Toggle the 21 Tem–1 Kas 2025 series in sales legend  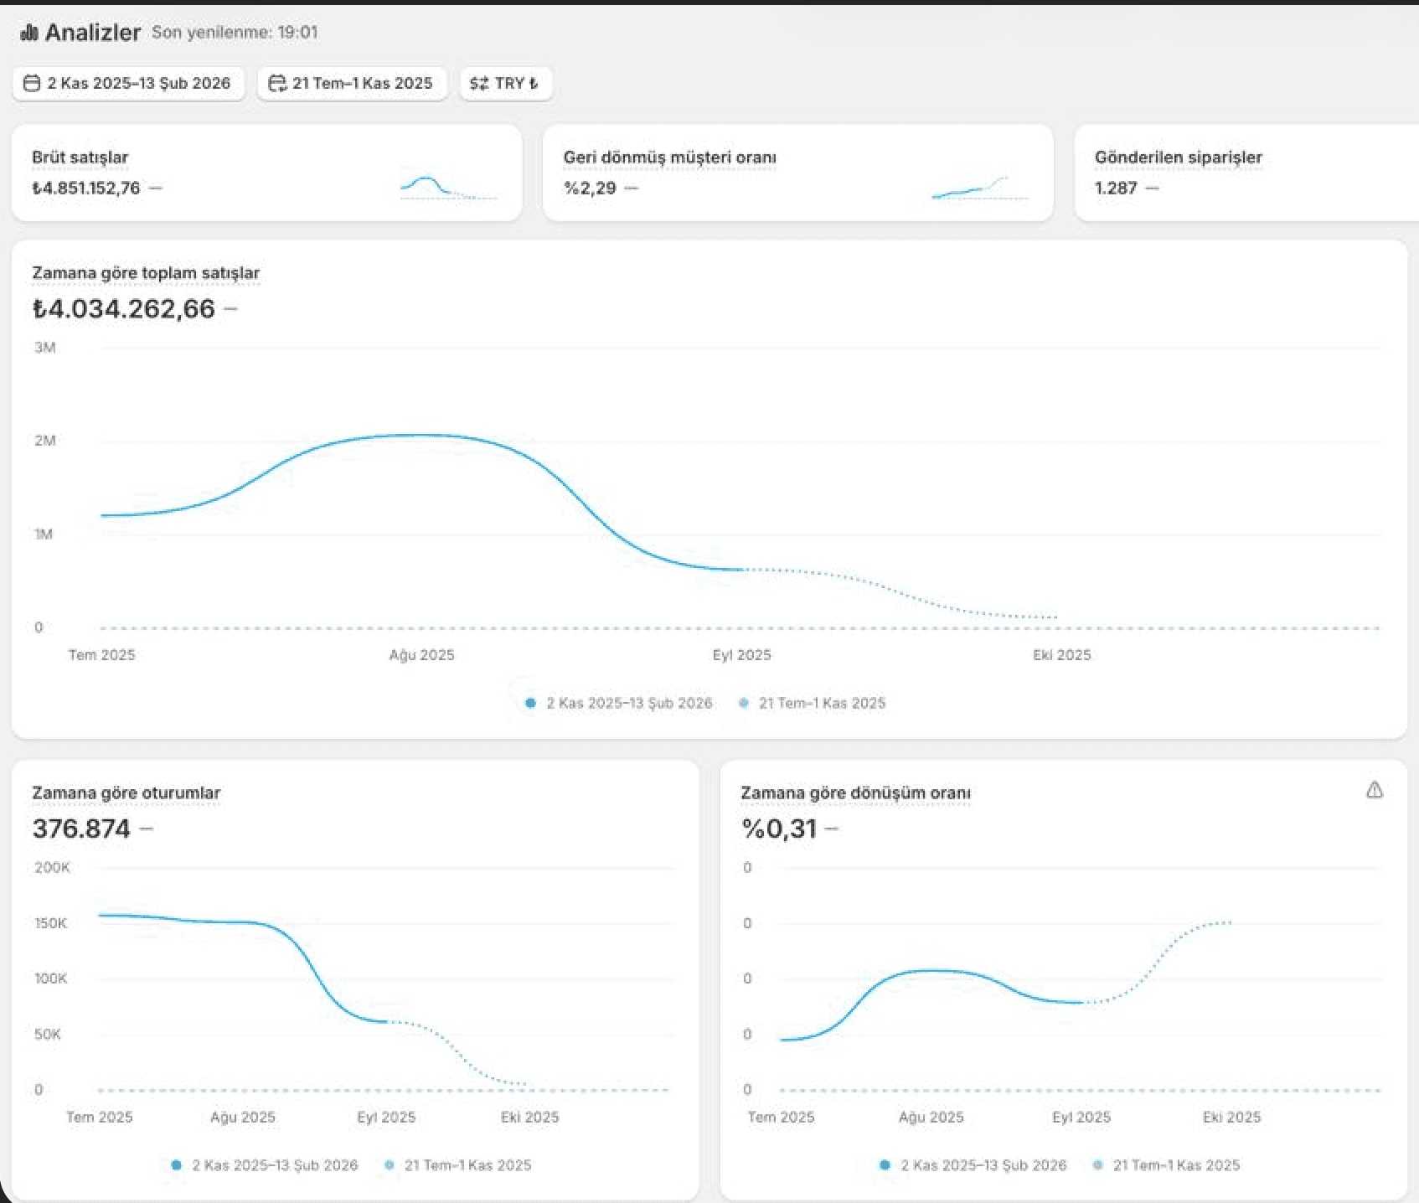(812, 703)
